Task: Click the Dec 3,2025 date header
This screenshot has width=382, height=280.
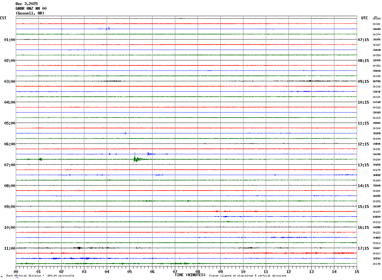Action: [27, 4]
